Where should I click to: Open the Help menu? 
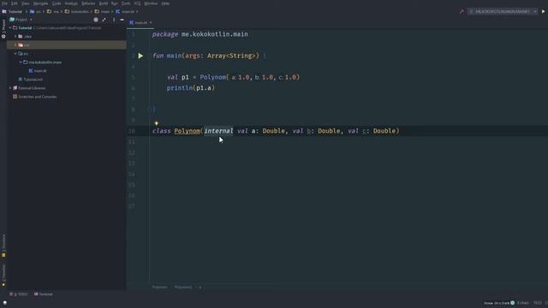pos(165,3)
